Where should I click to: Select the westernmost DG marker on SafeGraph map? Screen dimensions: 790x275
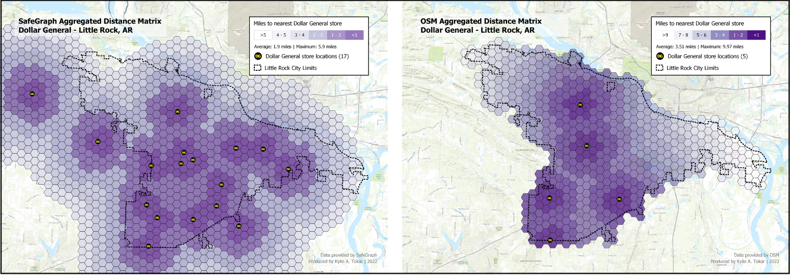(32, 94)
